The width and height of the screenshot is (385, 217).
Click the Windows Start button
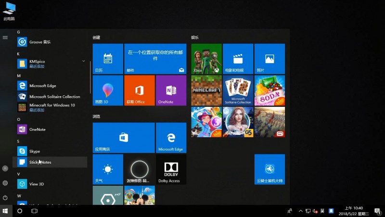click(5, 211)
